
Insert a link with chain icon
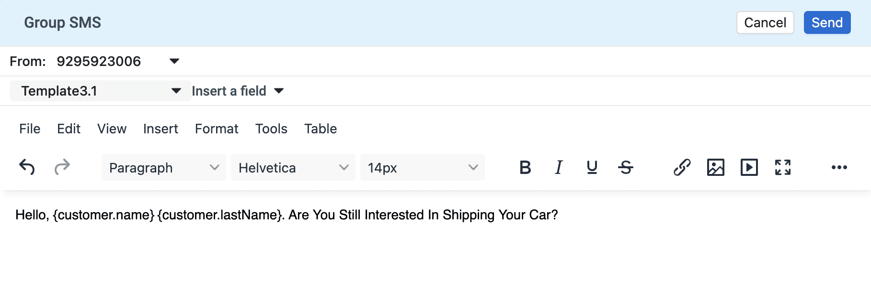682,167
